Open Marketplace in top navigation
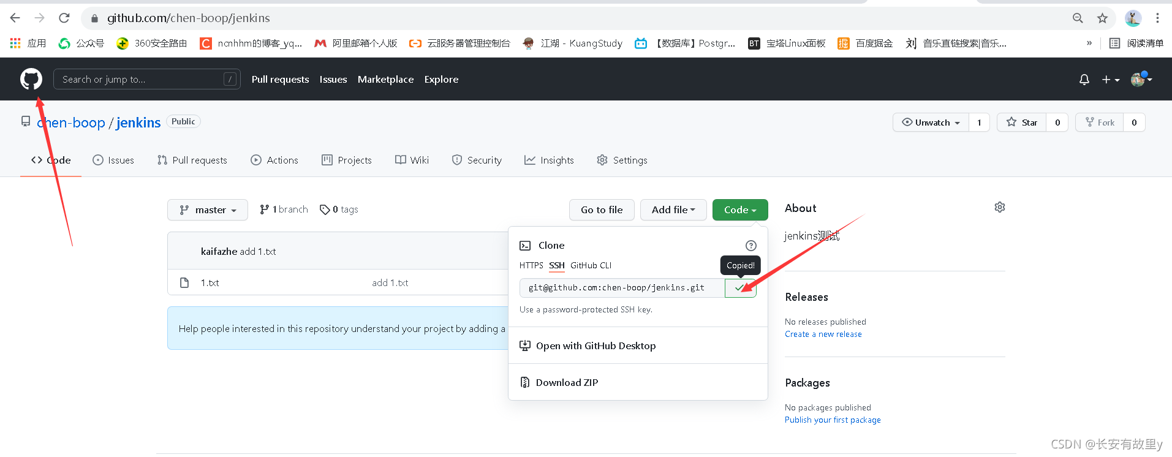The image size is (1172, 457). (385, 80)
